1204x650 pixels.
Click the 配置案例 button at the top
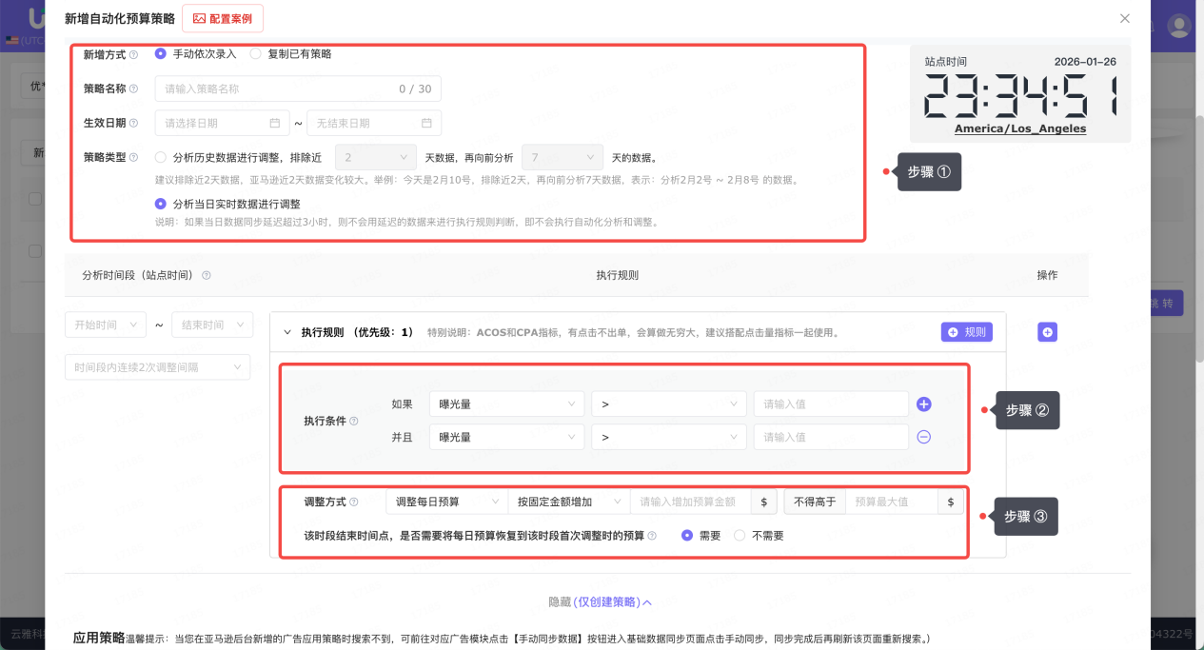(x=223, y=18)
